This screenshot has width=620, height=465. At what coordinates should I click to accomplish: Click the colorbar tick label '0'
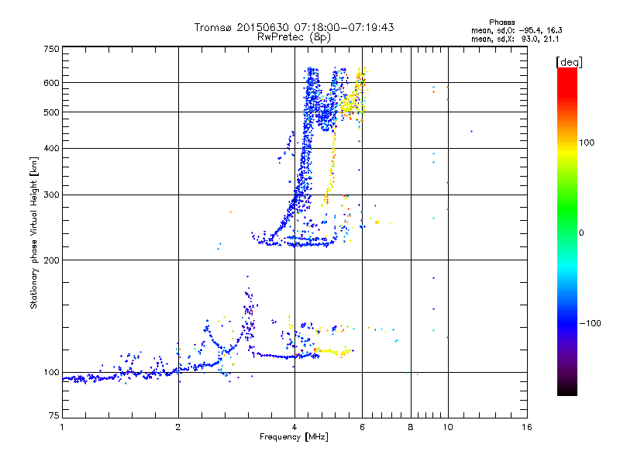pyautogui.click(x=580, y=232)
